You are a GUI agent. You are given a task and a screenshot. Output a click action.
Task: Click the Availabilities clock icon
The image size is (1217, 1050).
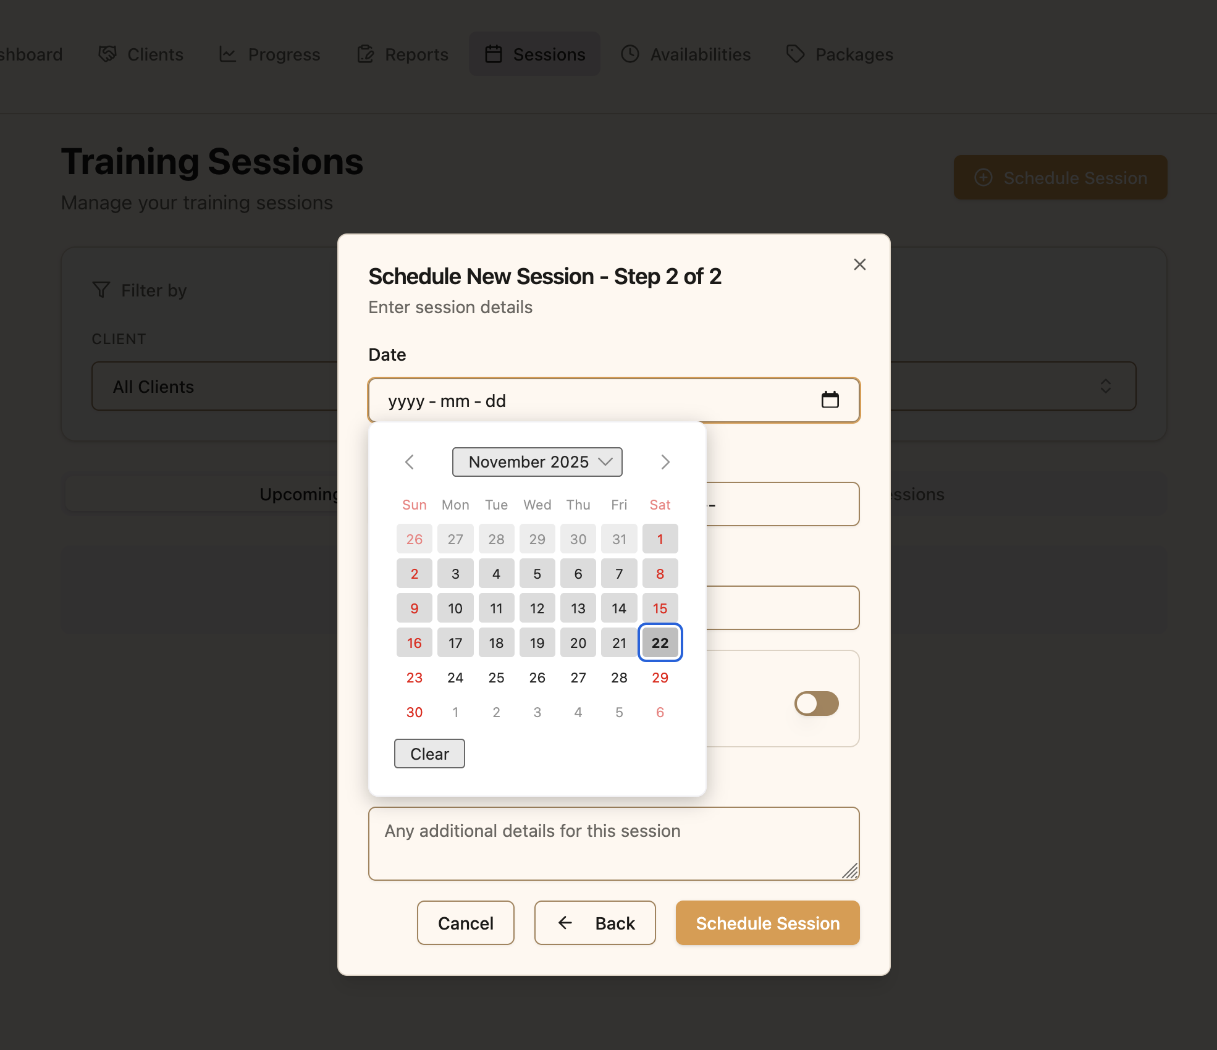coord(629,54)
